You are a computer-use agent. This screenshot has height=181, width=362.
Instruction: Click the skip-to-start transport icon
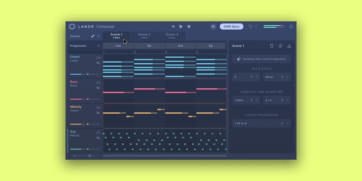[173, 26]
